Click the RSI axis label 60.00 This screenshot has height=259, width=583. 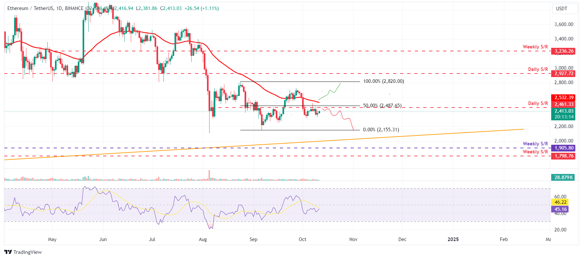(560, 197)
